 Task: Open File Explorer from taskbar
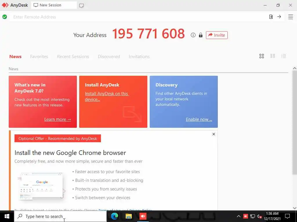128,216
